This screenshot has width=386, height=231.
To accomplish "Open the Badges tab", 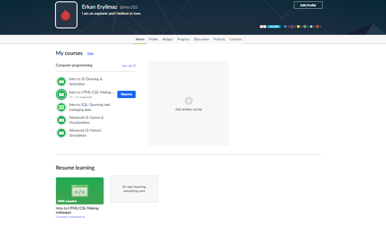I will coord(168,39).
